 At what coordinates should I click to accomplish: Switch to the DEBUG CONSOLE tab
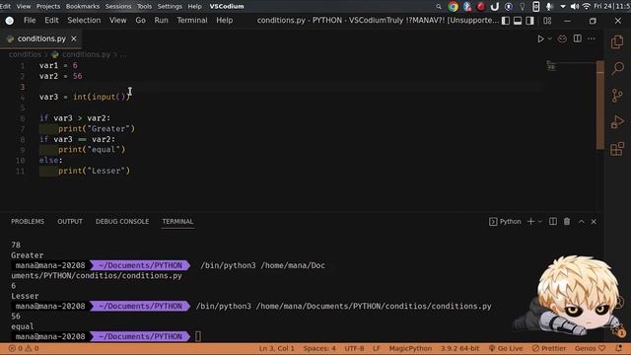point(122,221)
